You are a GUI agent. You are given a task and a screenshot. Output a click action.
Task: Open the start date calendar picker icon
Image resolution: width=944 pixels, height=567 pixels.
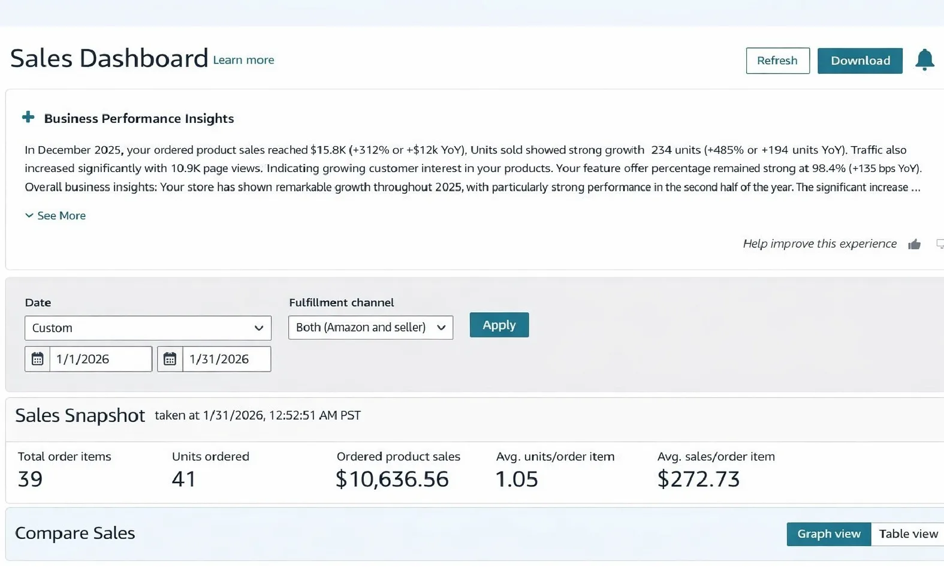coord(37,359)
